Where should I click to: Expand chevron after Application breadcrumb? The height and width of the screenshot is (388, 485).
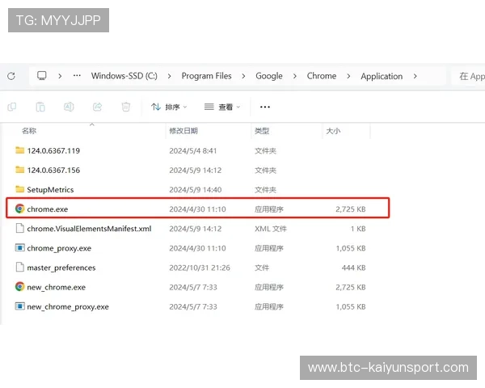(415, 76)
